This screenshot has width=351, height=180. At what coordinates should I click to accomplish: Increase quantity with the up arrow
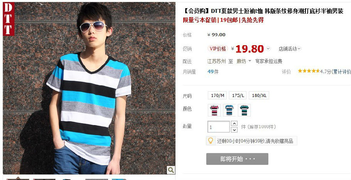coord(234,124)
